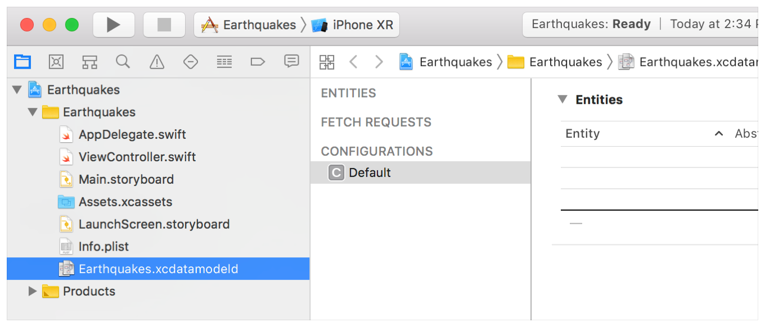Collapse the Entities section triangle
Screen dimensions: 765x327
(562, 99)
